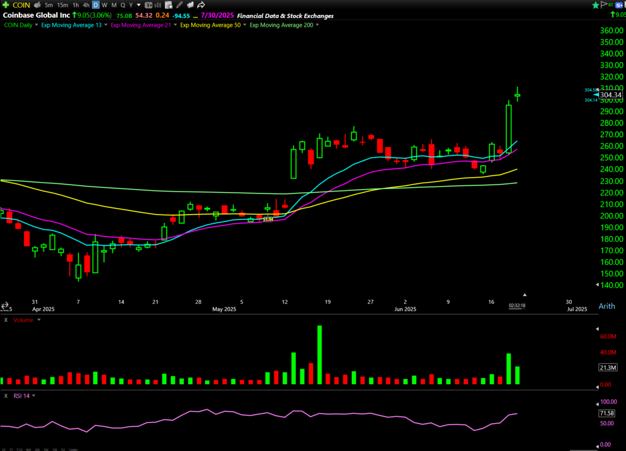The width and height of the screenshot is (626, 451).
Task: Click the arrow beside volume axis top
Action: click(x=597, y=329)
